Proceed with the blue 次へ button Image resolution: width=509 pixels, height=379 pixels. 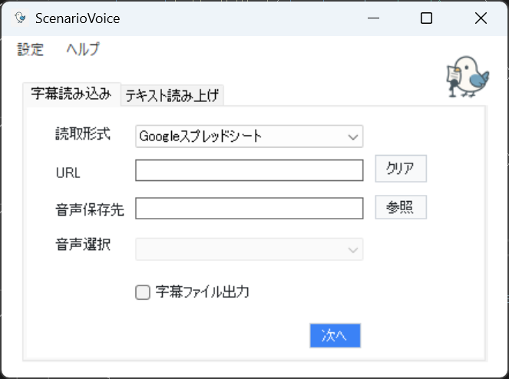pos(335,335)
